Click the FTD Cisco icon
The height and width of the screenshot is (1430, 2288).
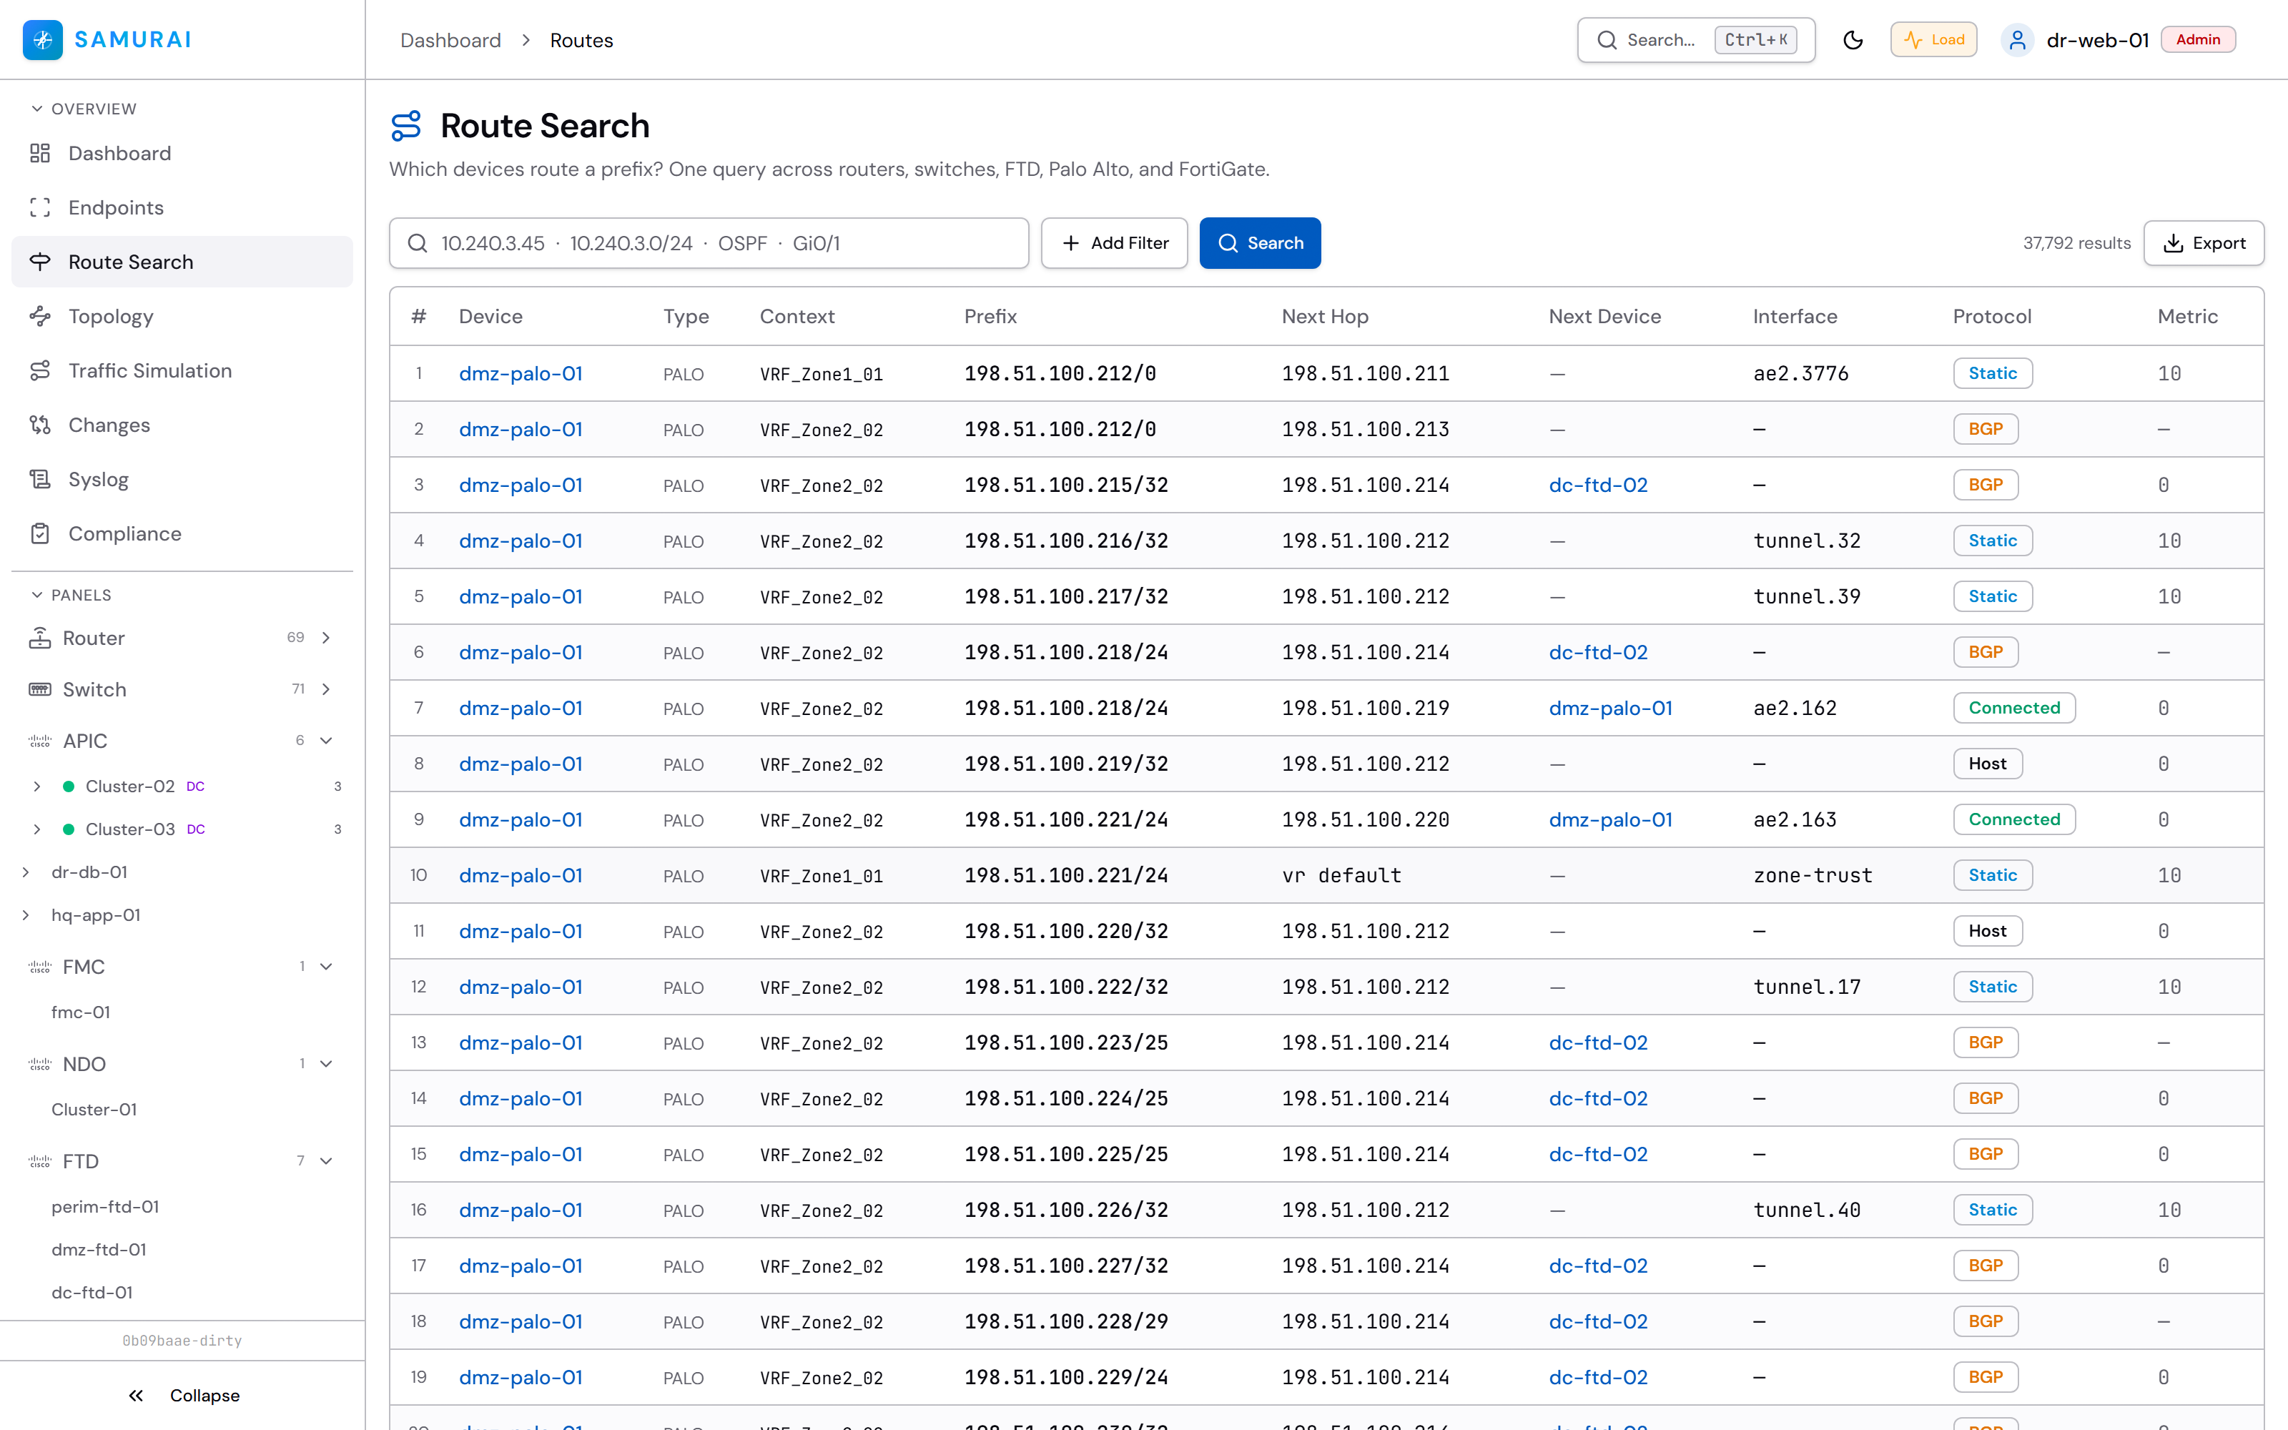(40, 1161)
